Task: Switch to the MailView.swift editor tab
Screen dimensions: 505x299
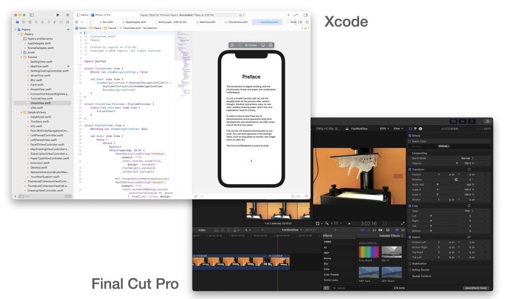Action: point(206,22)
